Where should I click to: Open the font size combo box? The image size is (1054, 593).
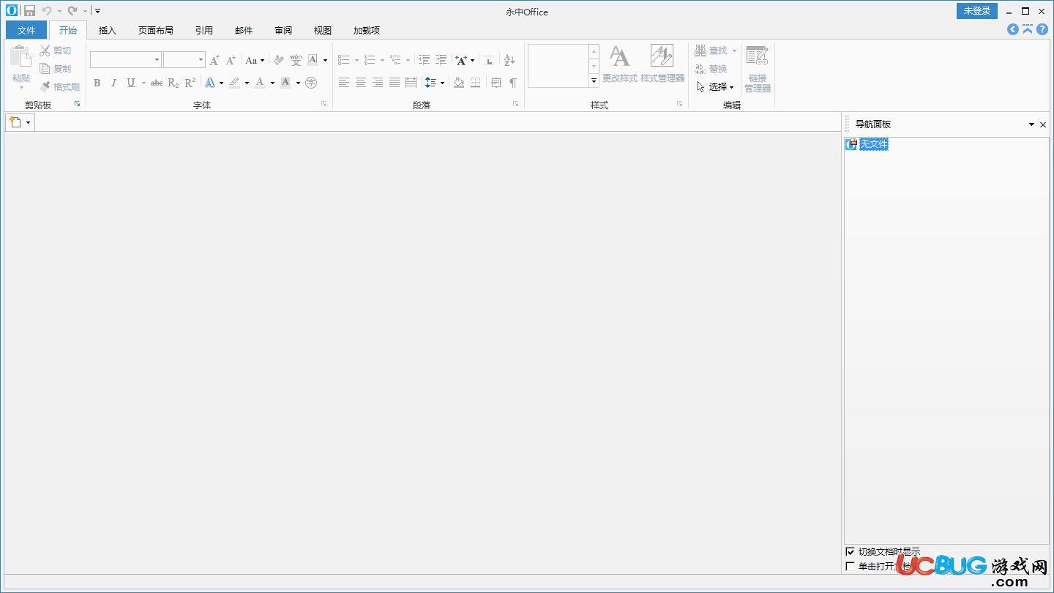pos(184,60)
